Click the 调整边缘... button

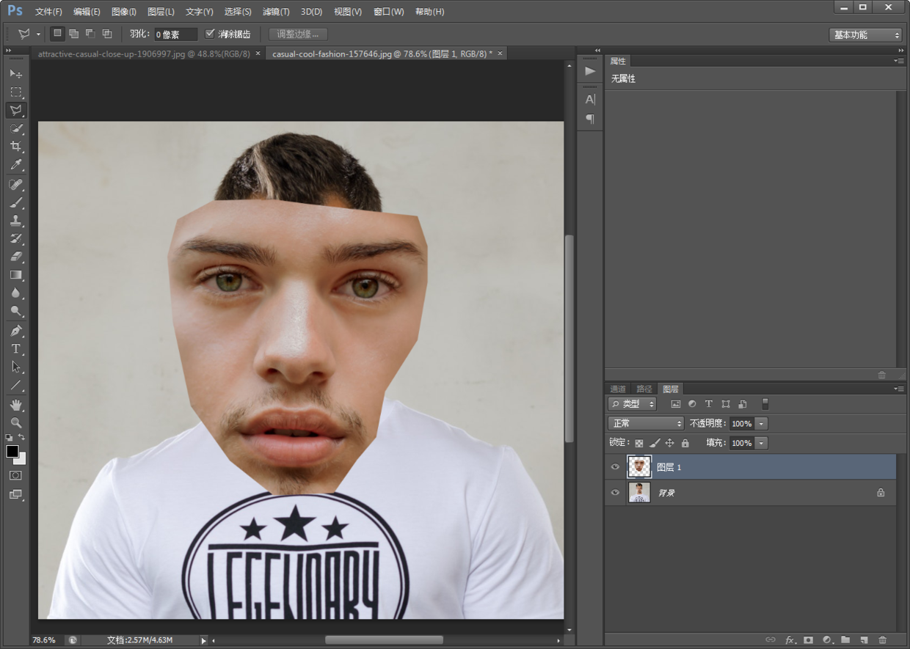(x=298, y=34)
